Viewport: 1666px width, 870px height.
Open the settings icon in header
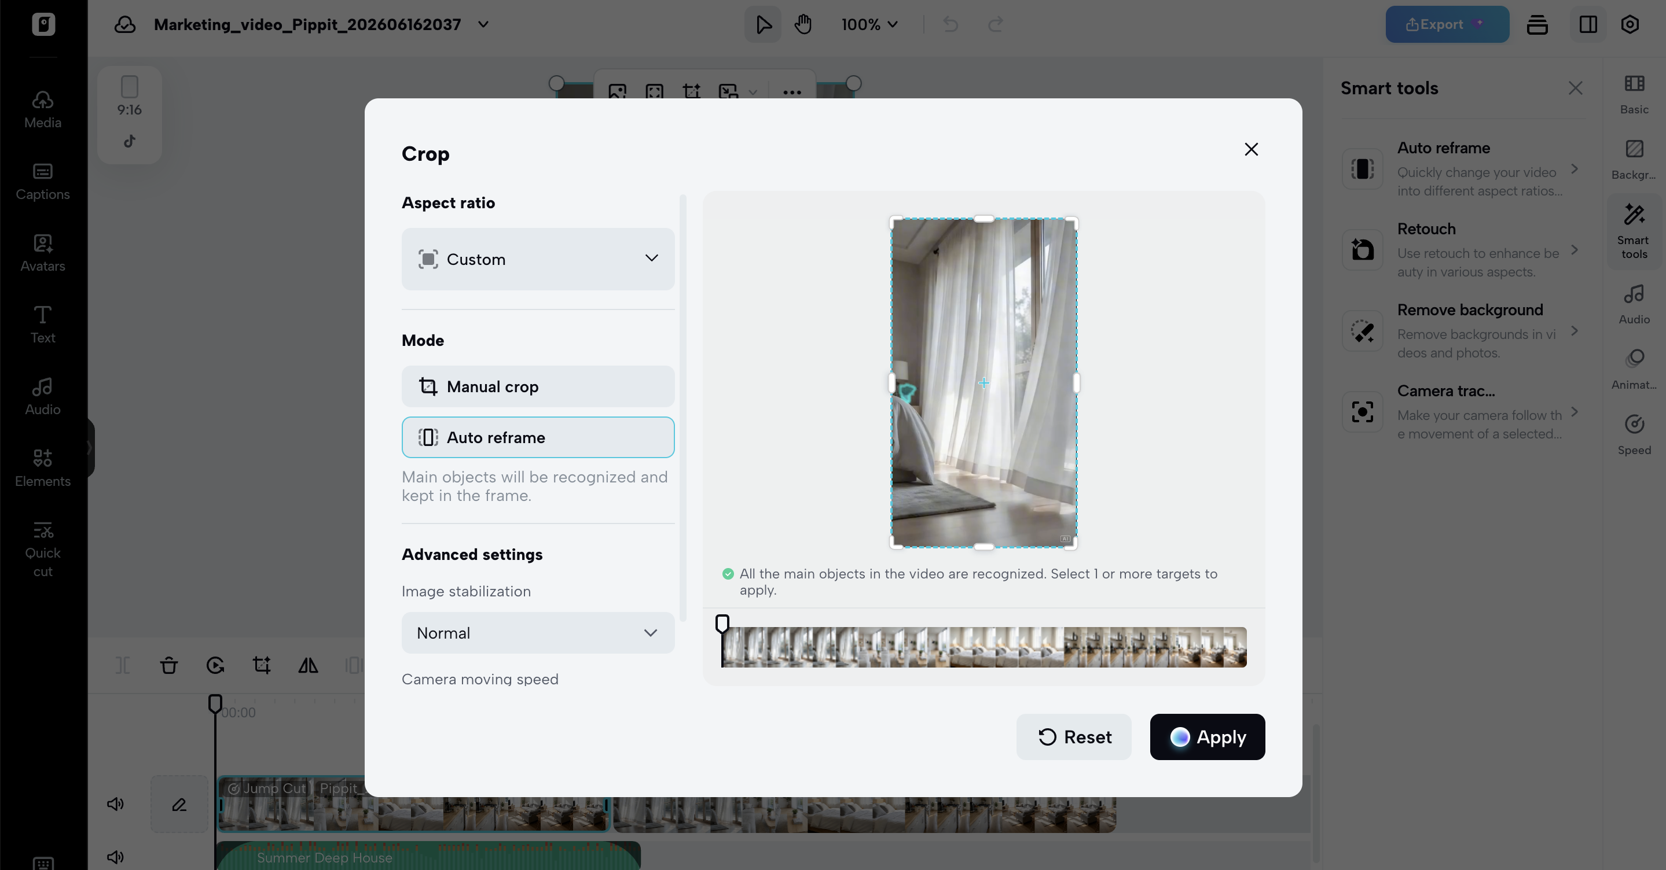(x=1630, y=24)
